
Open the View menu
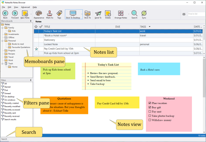(15, 7)
